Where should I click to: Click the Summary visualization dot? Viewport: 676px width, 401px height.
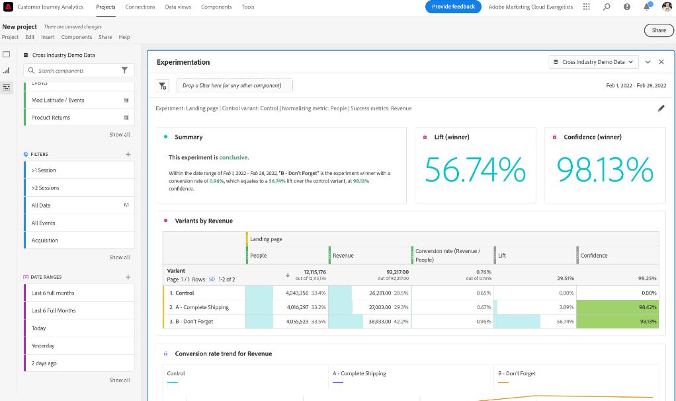(165, 137)
